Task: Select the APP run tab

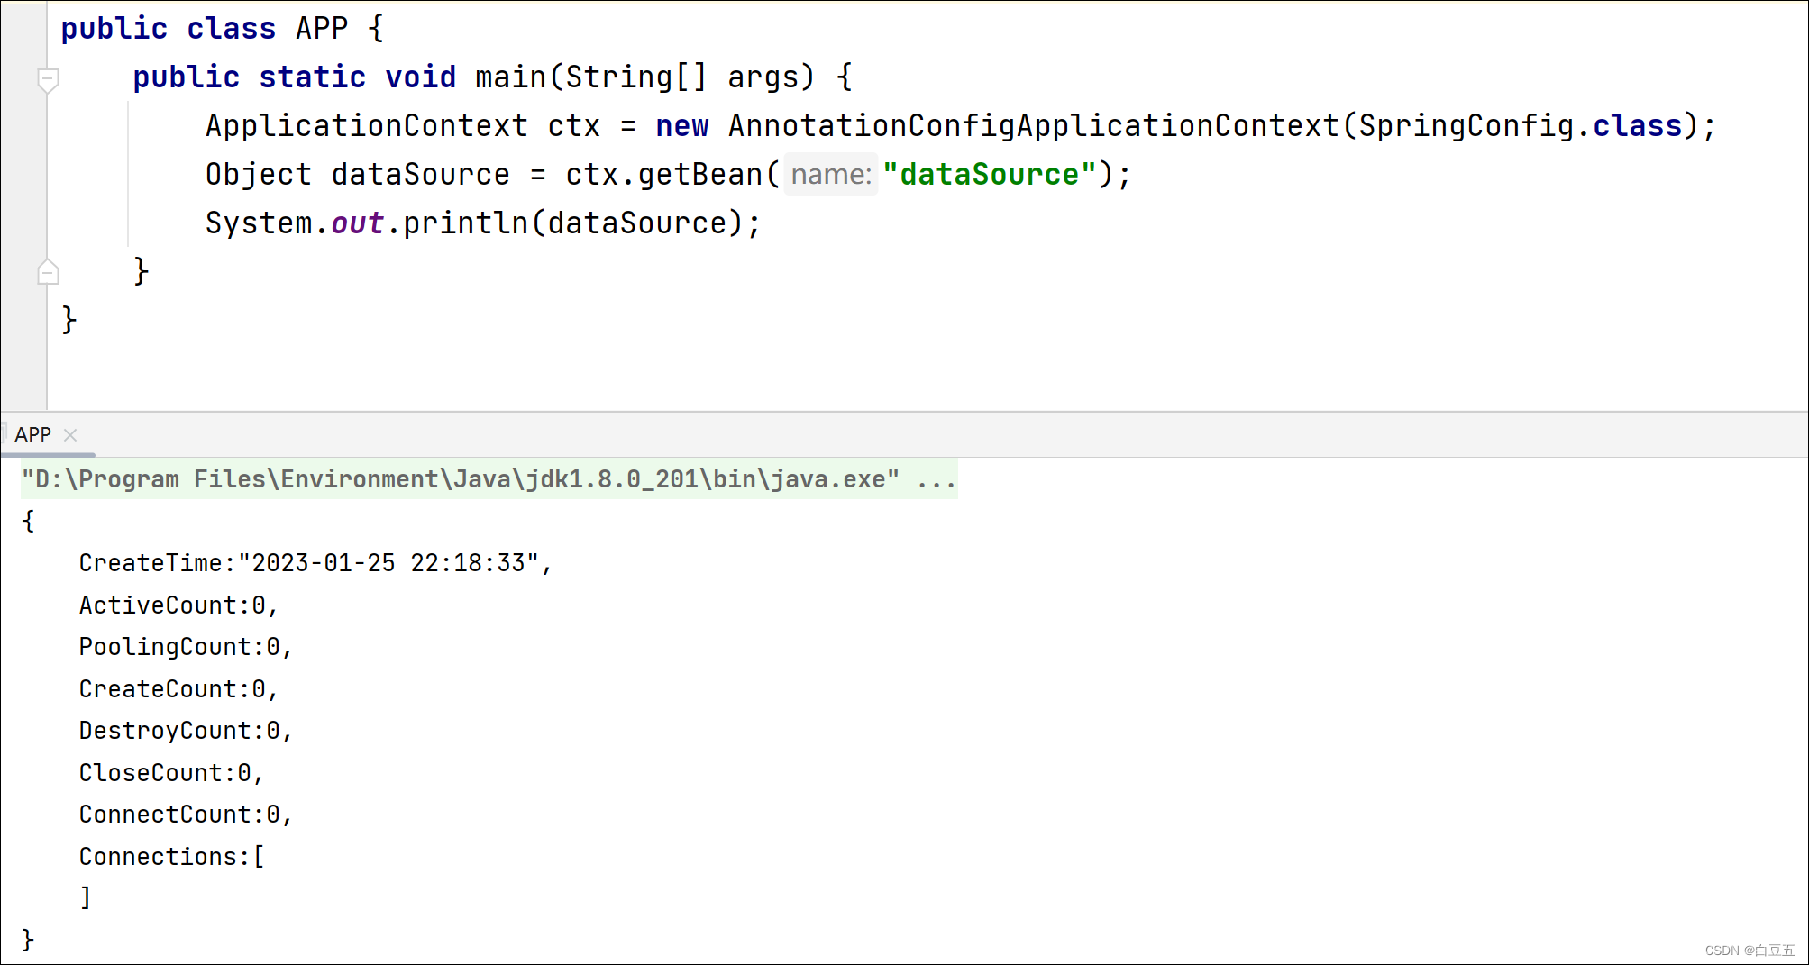Action: click(33, 434)
